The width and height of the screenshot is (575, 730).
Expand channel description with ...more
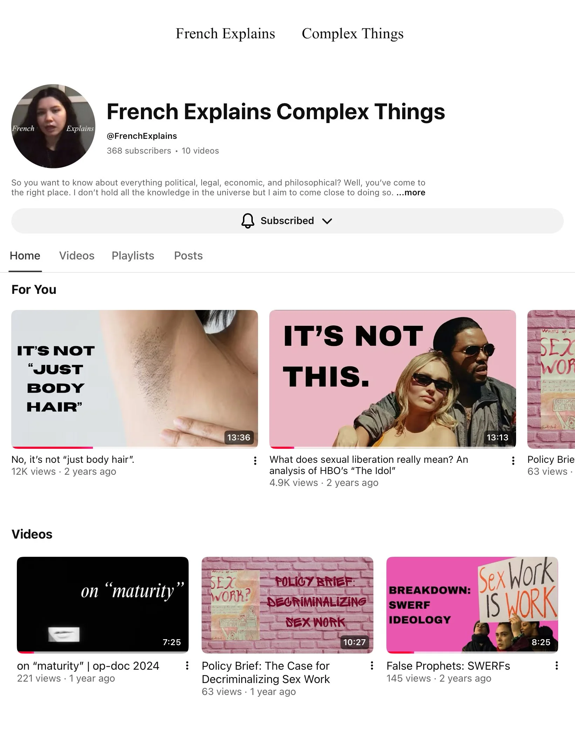pyautogui.click(x=411, y=192)
